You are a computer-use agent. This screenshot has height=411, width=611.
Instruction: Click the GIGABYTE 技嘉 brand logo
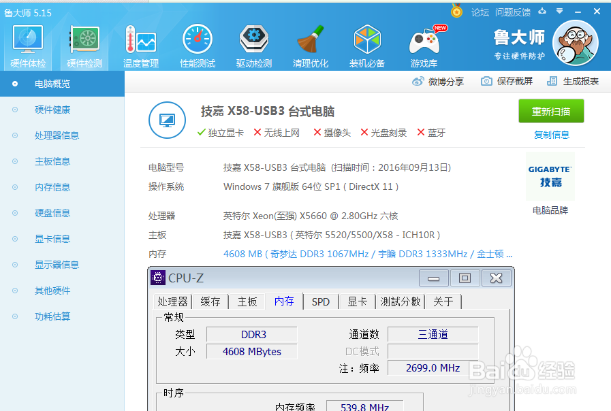click(x=550, y=176)
